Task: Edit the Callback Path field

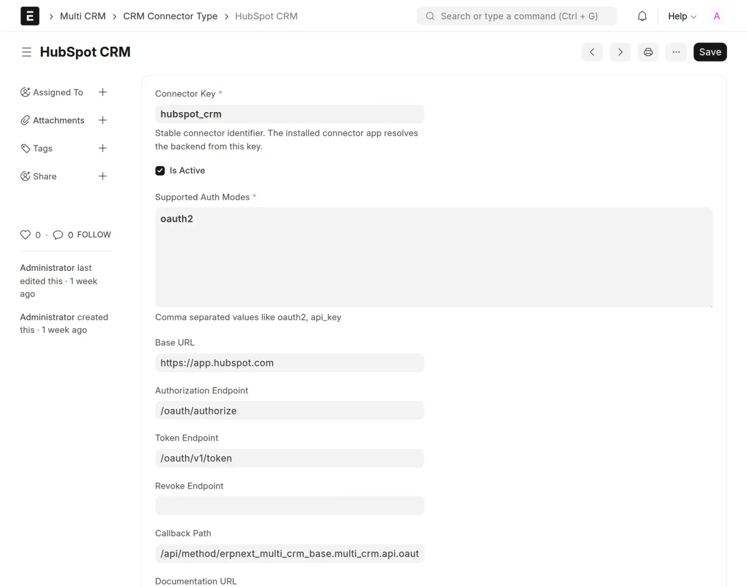Action: (289, 553)
